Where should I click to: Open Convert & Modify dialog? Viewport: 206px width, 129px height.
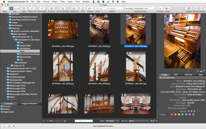tap(63, 9)
